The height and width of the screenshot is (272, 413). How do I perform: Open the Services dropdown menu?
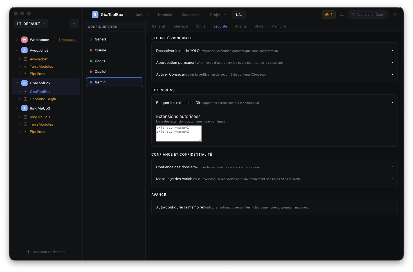point(191,15)
